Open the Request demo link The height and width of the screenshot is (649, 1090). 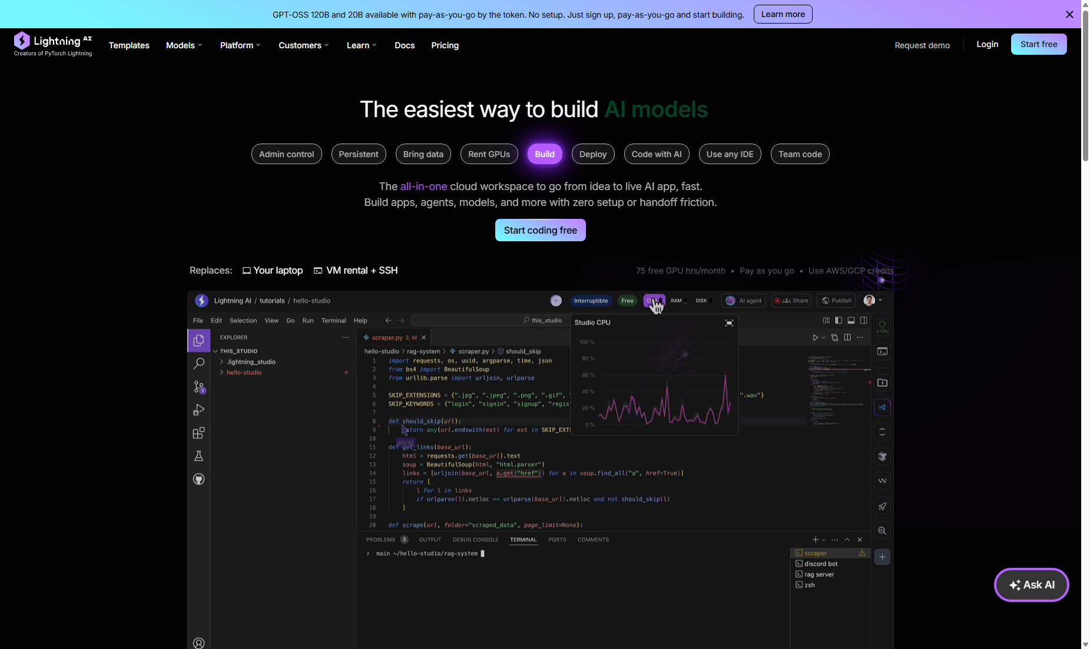pos(922,45)
